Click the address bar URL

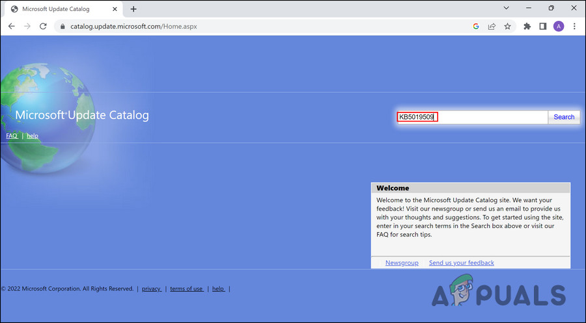133,27
